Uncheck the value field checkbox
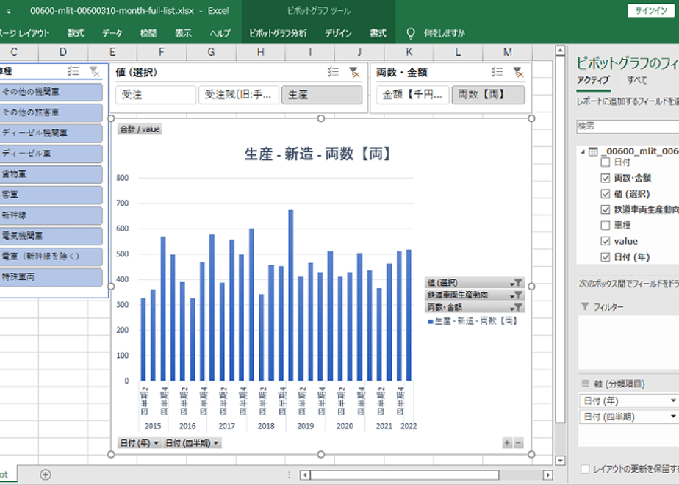 tap(606, 241)
